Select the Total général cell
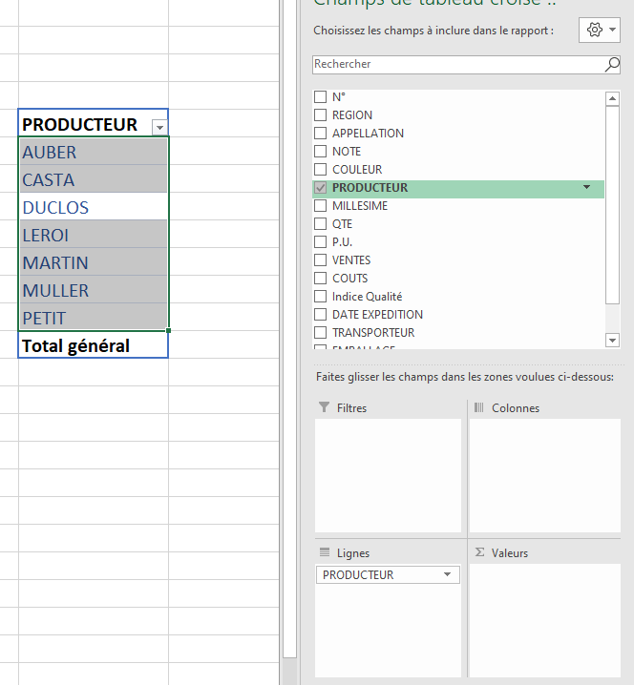This screenshot has height=685, width=634. click(x=93, y=345)
